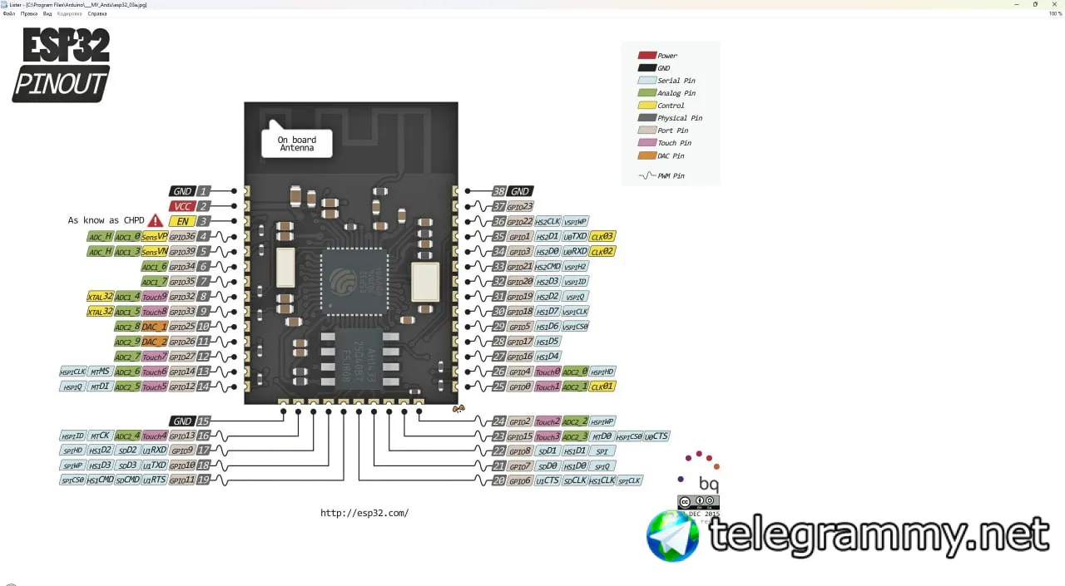This screenshot has width=1065, height=586.
Task: Click the HSPICLK label
Action: tap(72, 372)
